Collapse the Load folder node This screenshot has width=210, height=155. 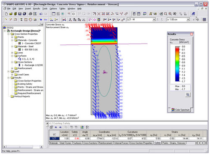point(8,72)
